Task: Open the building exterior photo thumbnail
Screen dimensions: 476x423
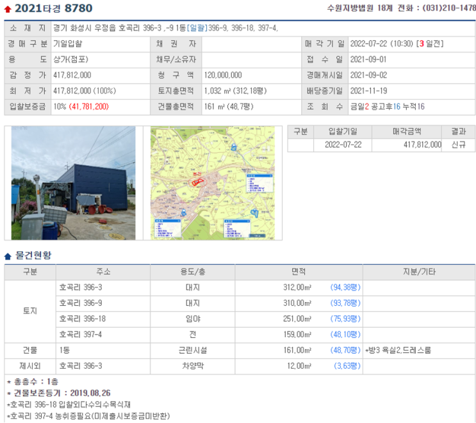Action: tap(73, 183)
